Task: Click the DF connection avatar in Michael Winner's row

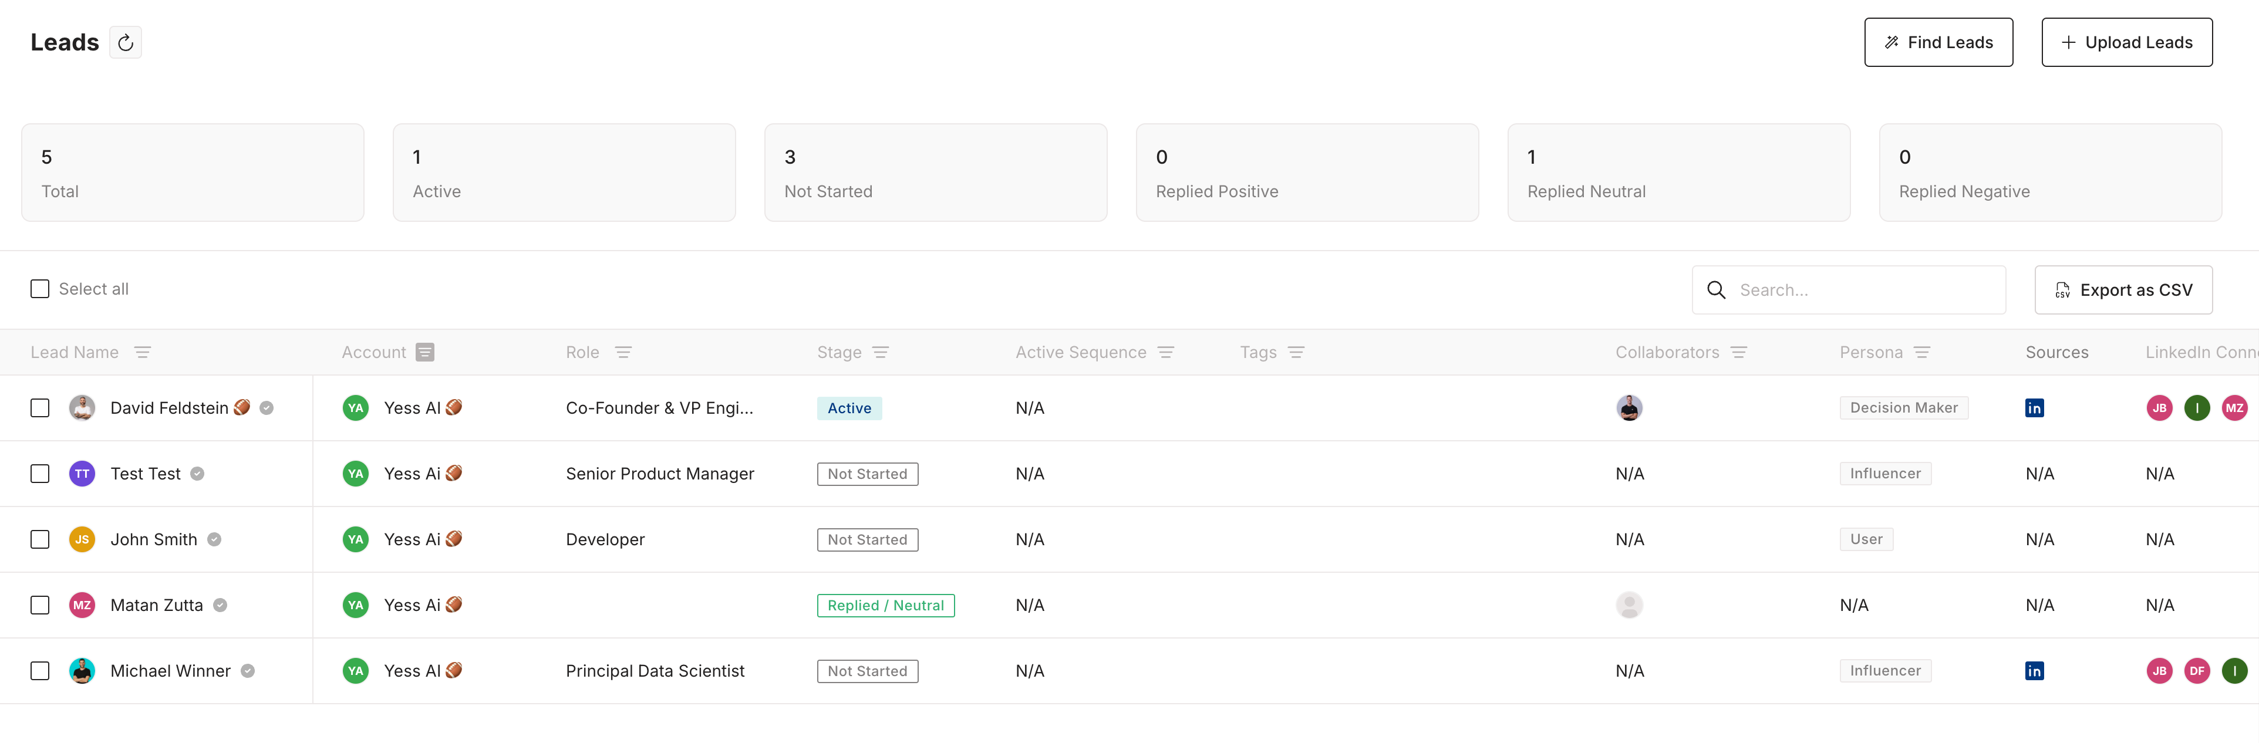Action: [2196, 671]
